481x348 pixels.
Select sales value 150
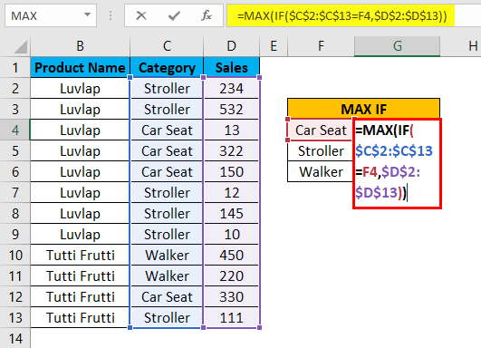click(232, 172)
